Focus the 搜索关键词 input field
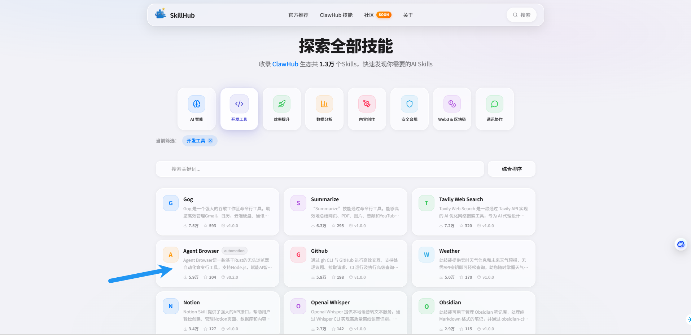Screen dimensions: 691x335 point(320,169)
